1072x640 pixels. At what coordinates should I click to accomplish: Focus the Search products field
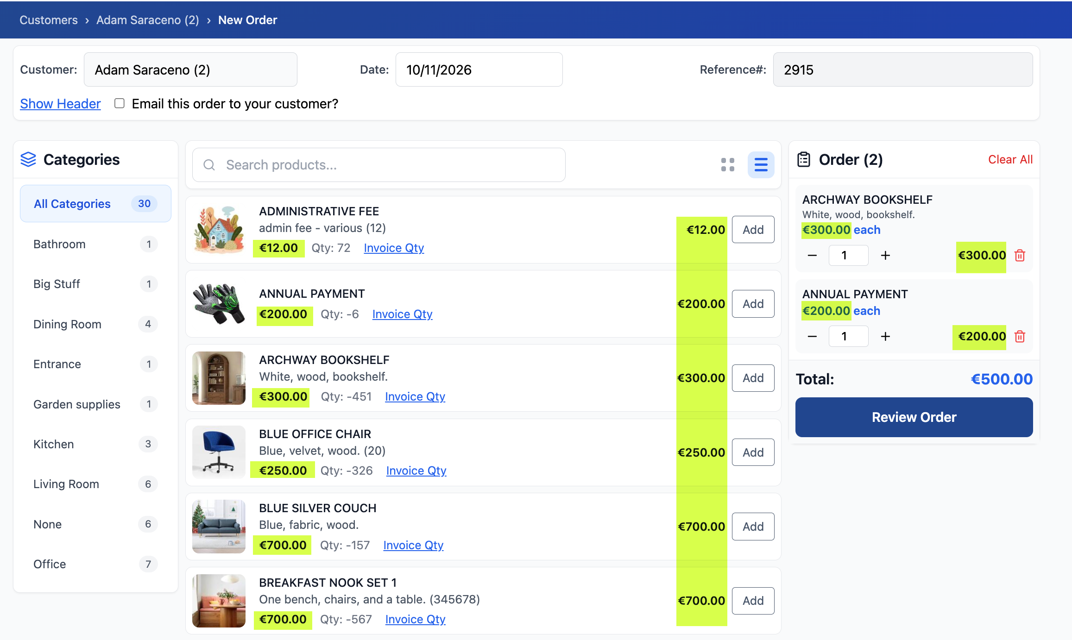378,165
